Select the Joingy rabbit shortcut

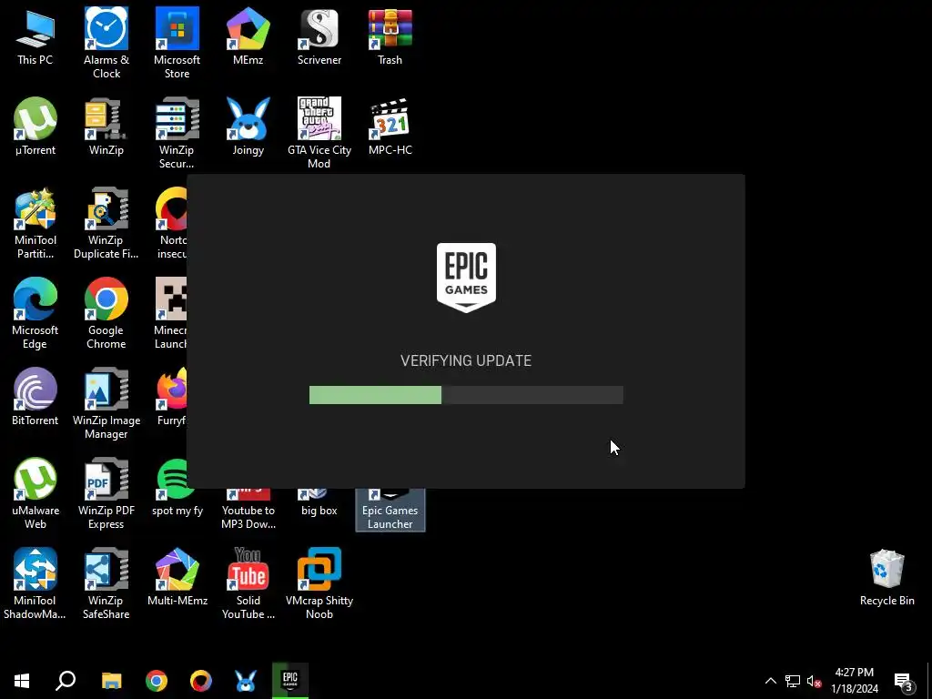coord(248,127)
